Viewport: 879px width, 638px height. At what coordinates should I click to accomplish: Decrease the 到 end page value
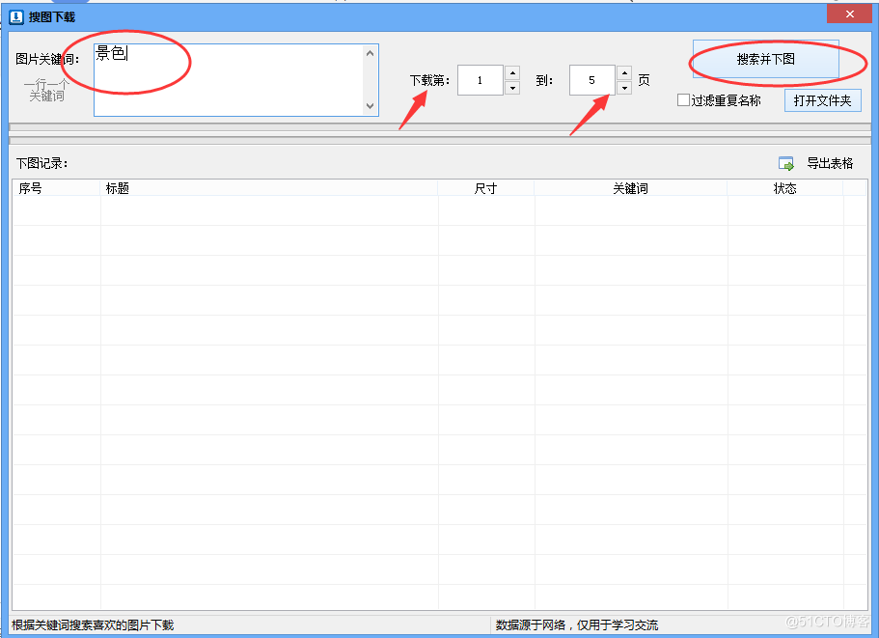624,88
